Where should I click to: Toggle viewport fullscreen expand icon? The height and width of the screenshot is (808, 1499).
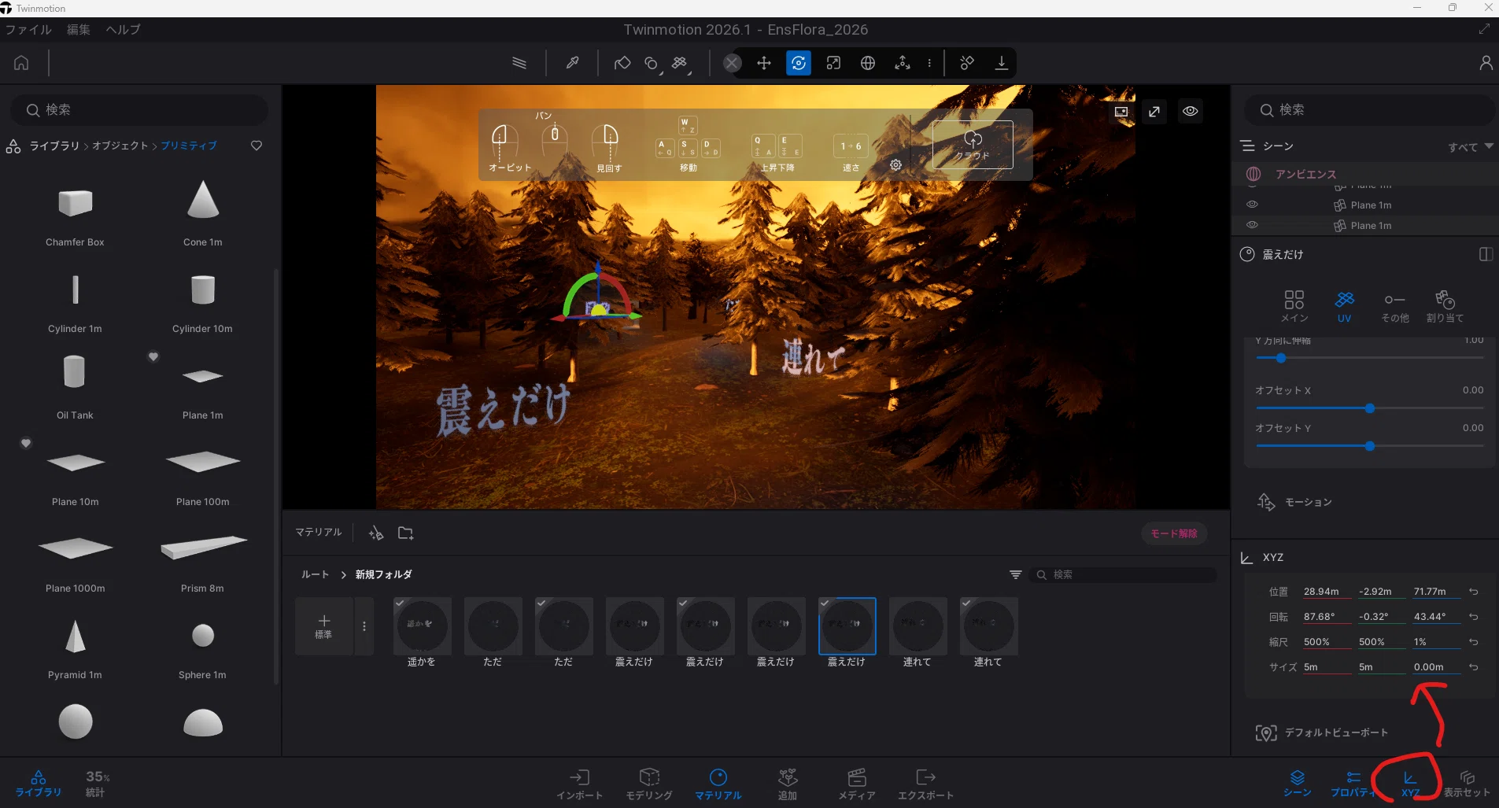click(1154, 112)
